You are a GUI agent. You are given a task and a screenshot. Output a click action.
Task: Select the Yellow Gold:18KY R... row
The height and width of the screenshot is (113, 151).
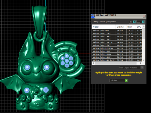(x=117, y=42)
